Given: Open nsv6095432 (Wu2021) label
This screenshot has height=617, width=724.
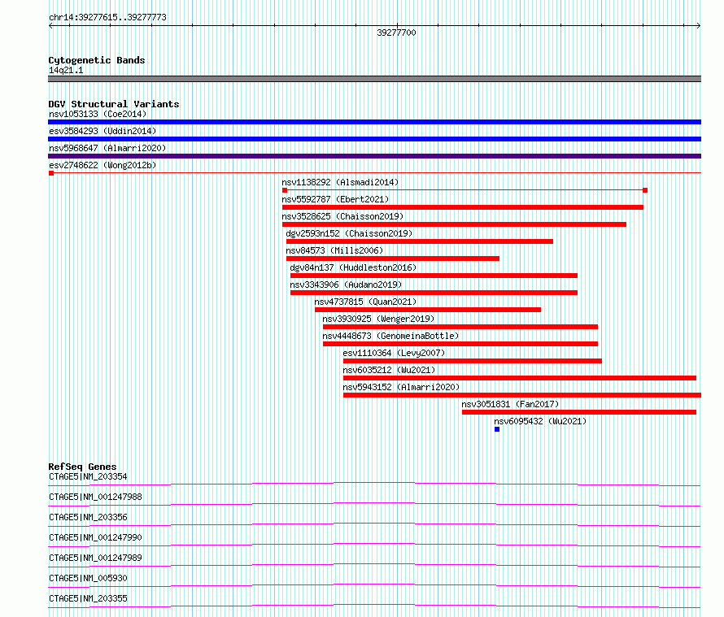Looking at the screenshot, I should 540,421.
